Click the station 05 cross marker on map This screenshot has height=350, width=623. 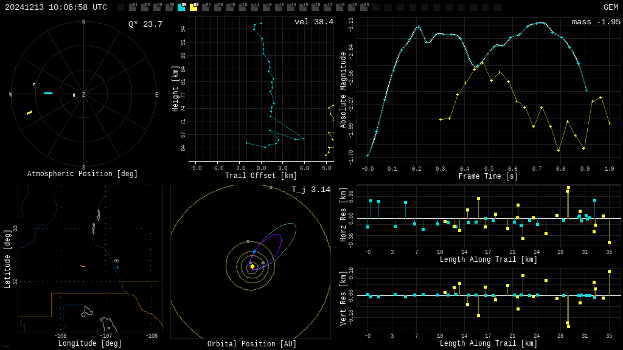pyautogui.click(x=117, y=267)
